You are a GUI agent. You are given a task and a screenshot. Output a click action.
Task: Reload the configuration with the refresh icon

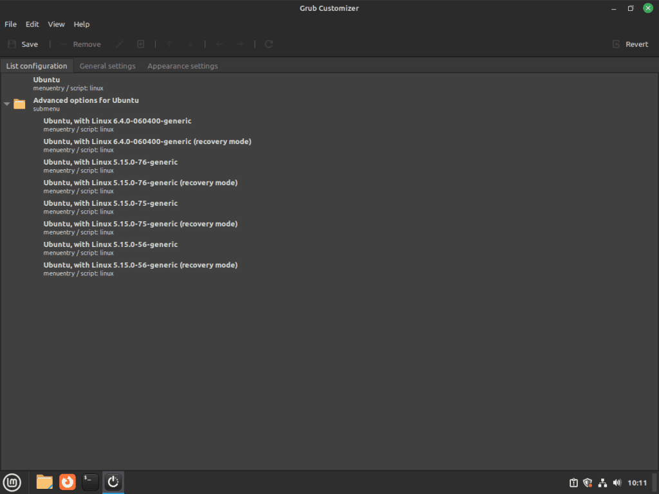tap(268, 44)
